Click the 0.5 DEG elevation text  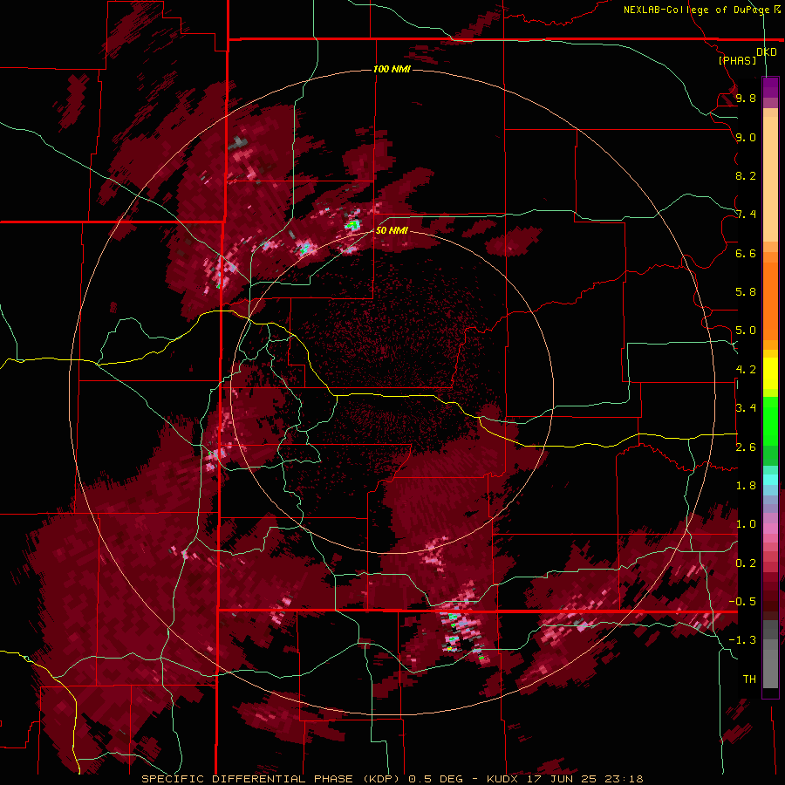tap(436, 779)
